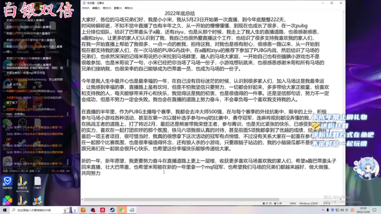The height and width of the screenshot is (214, 381).
Task: Click the 2022年底总结 title line
Action: (x=180, y=13)
